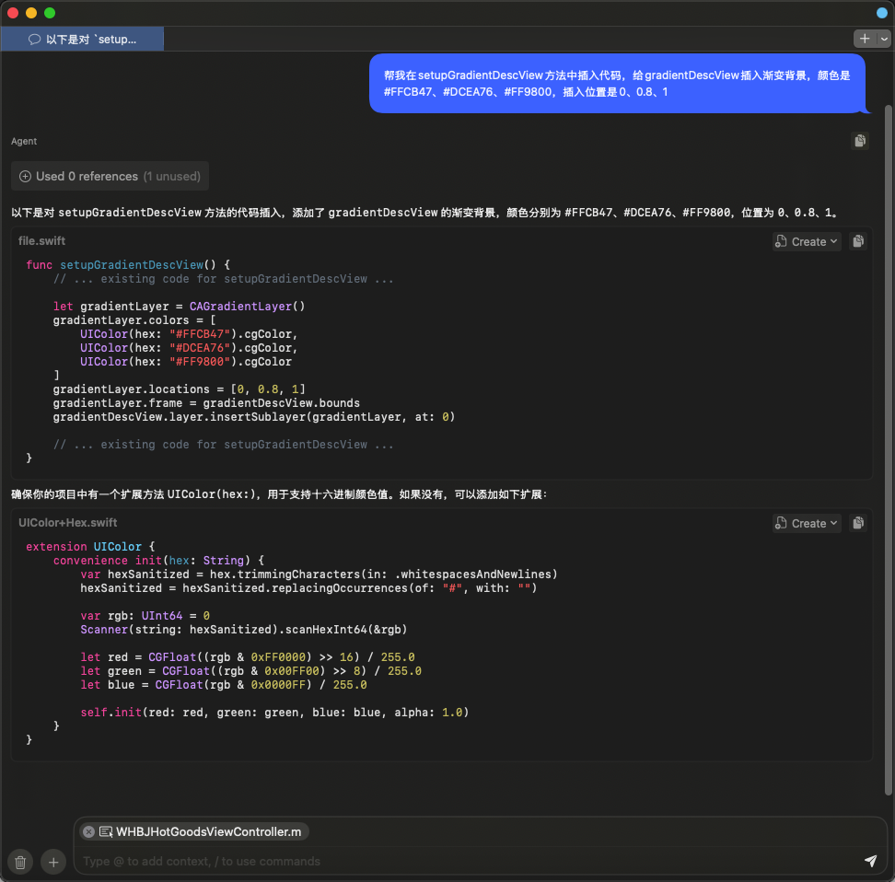Click the blue dot indicator at top right

pos(881,13)
